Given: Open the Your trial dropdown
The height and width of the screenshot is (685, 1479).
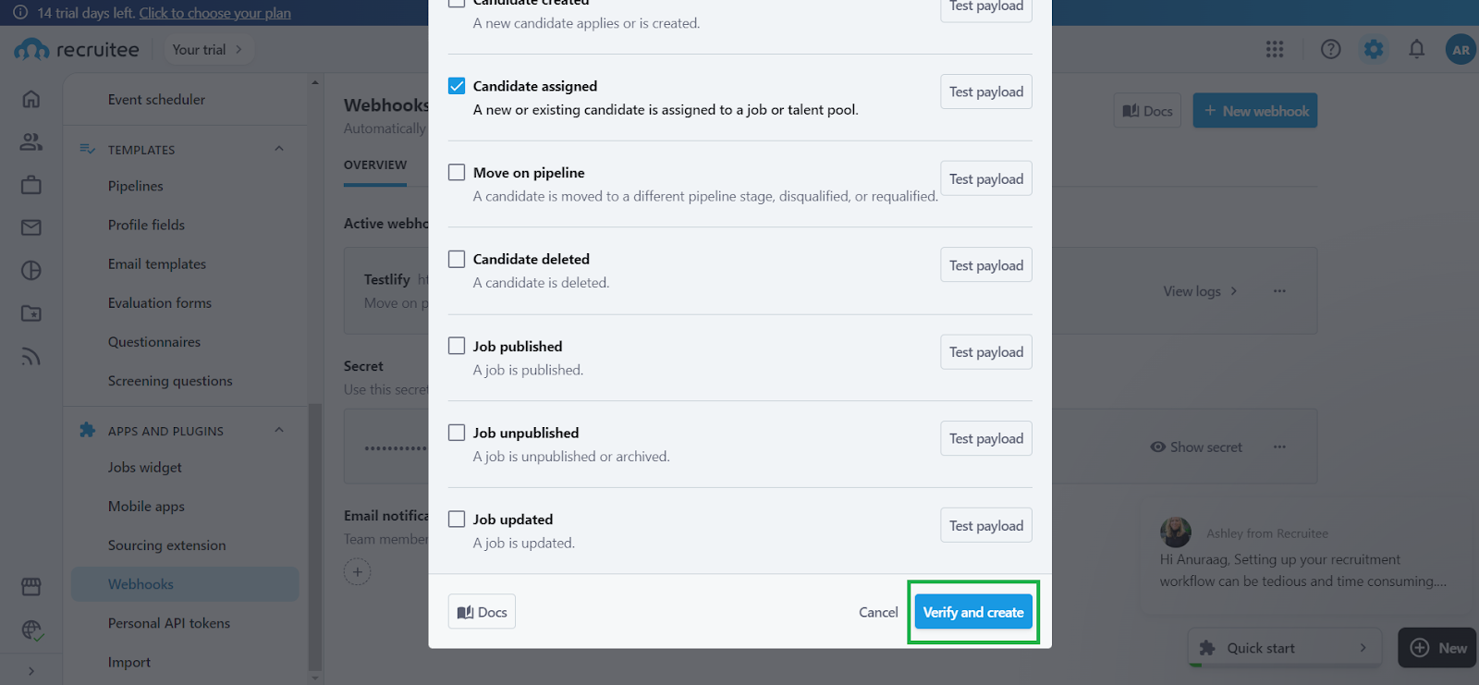Looking at the screenshot, I should click(207, 50).
